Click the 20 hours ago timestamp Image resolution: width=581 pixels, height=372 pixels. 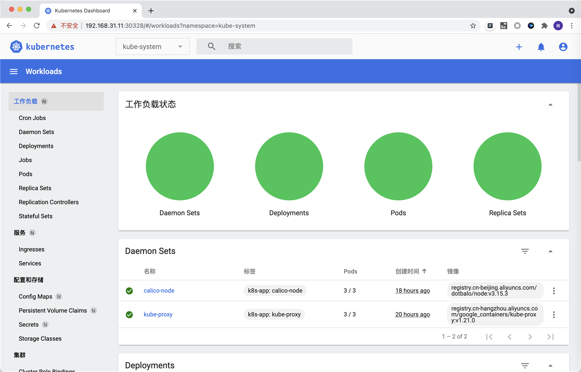[413, 315]
